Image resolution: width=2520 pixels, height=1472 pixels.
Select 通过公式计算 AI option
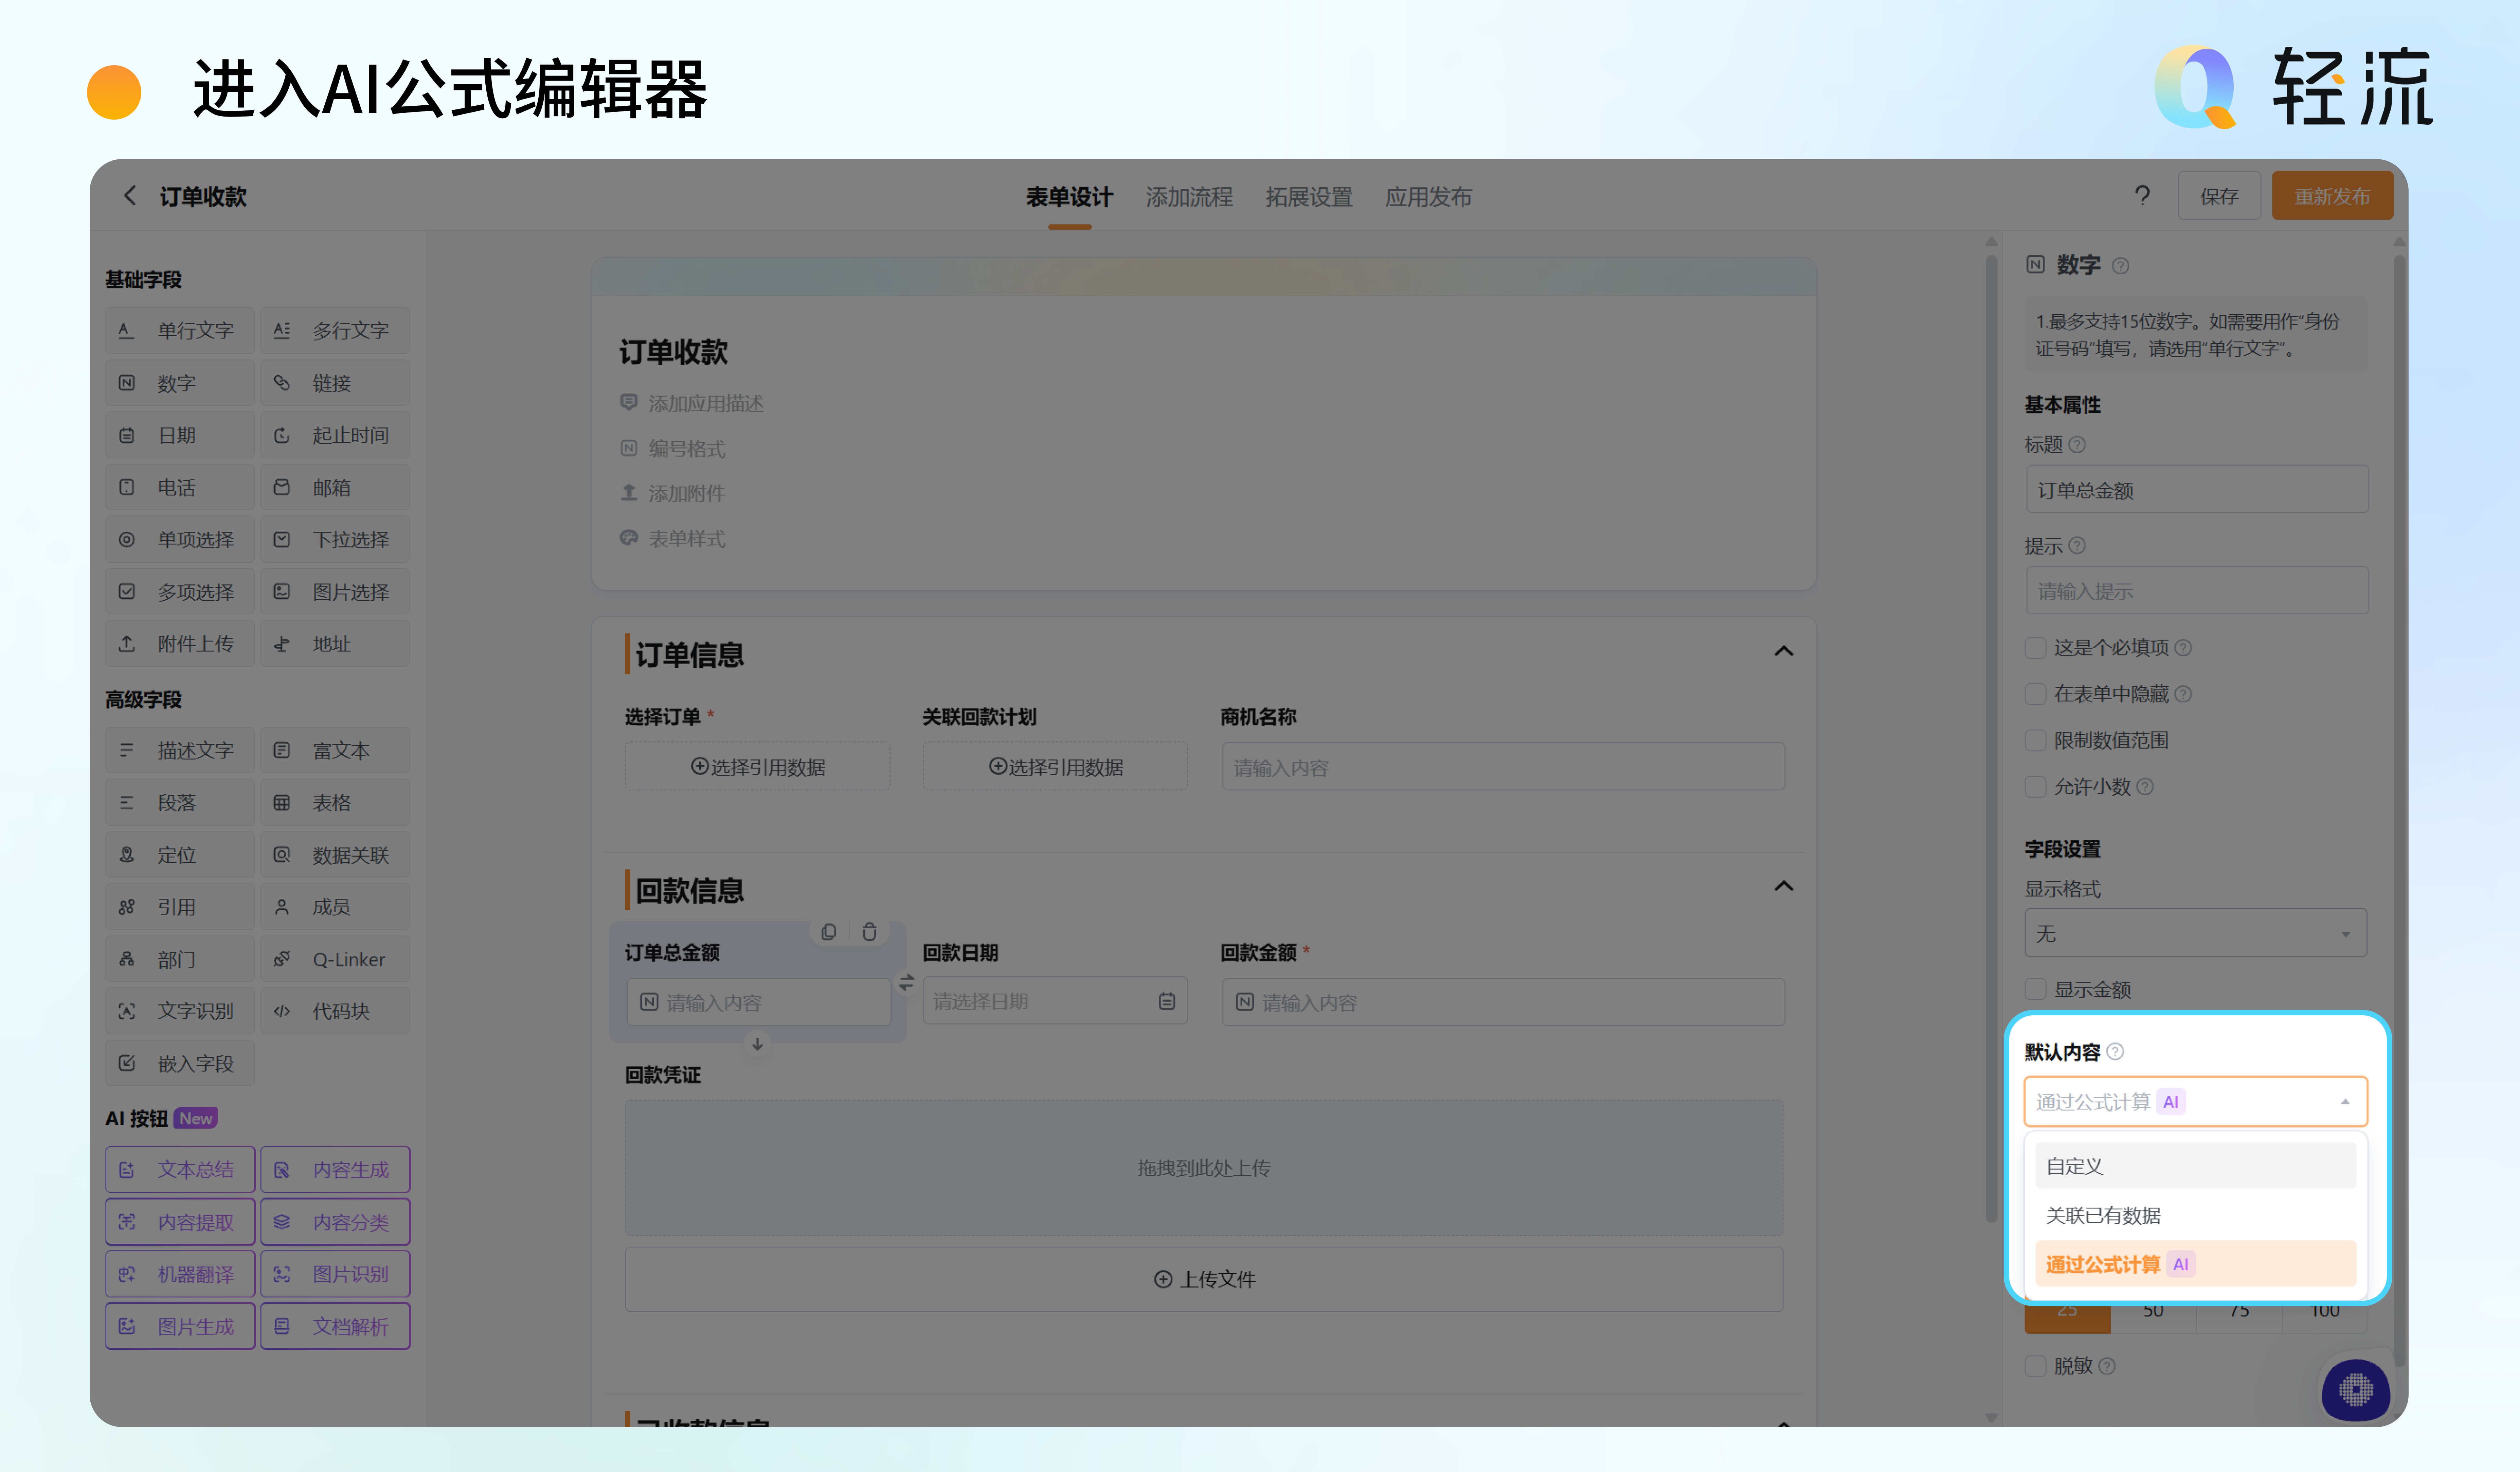click(2196, 1264)
